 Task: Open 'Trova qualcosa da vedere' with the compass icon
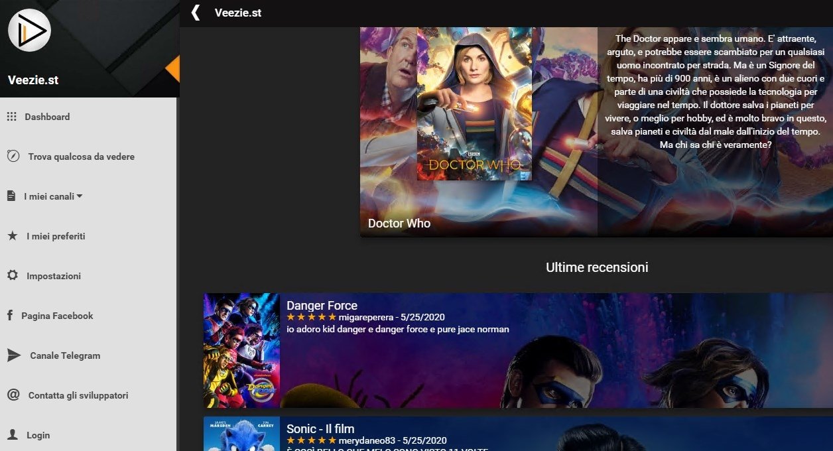point(11,156)
